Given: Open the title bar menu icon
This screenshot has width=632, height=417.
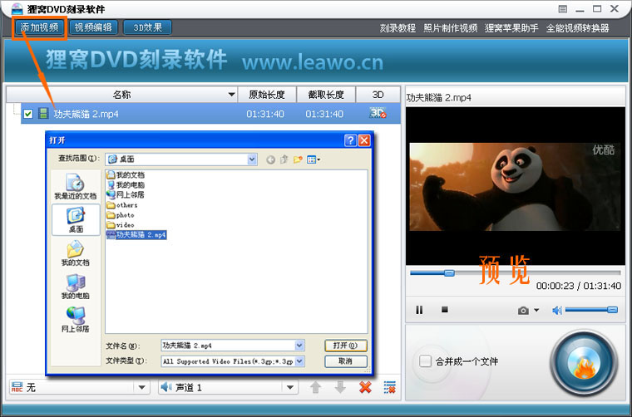Looking at the screenshot, I should (x=563, y=9).
